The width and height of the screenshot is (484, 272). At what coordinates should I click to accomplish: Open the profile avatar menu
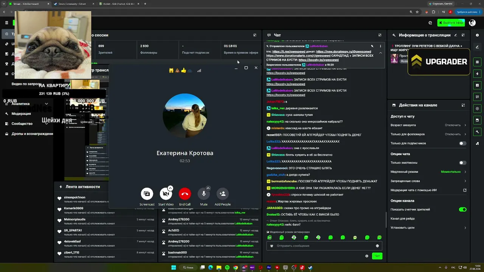click(x=472, y=23)
